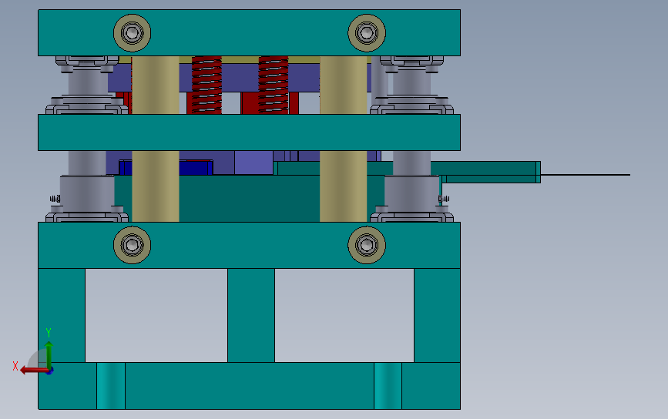
Task: Select the upper-right grey guide bushing
Action: (411, 85)
